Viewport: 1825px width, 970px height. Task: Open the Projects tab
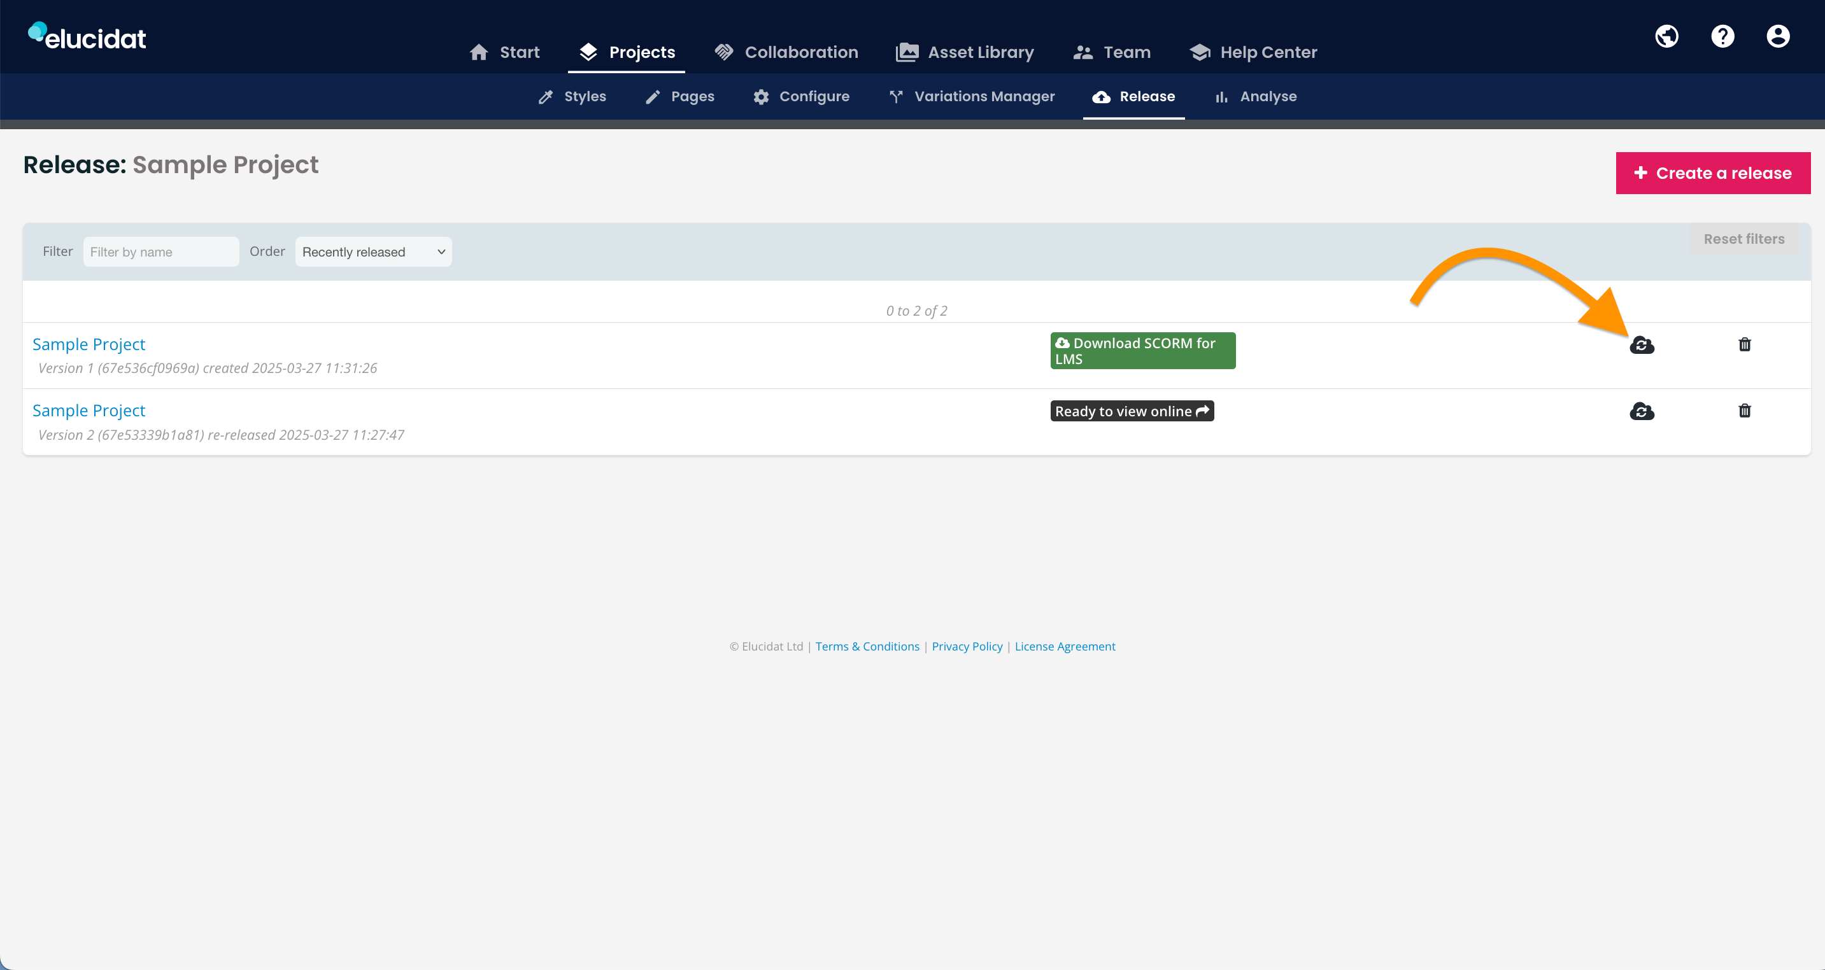pyautogui.click(x=627, y=52)
